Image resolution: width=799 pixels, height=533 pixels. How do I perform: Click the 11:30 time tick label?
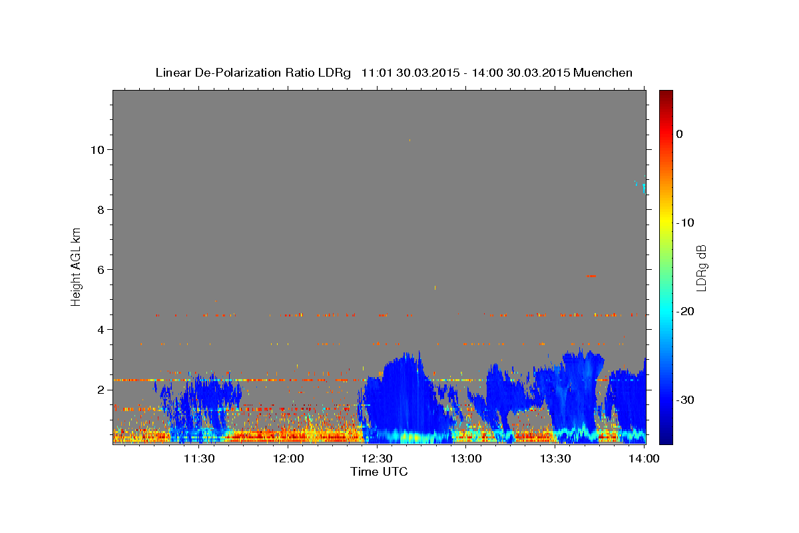coord(199,458)
